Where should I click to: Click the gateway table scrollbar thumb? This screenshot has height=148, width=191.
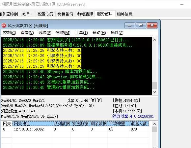click(154, 129)
